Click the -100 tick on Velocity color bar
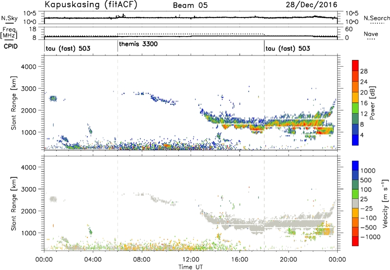The width and height of the screenshot is (390, 270). point(369,218)
